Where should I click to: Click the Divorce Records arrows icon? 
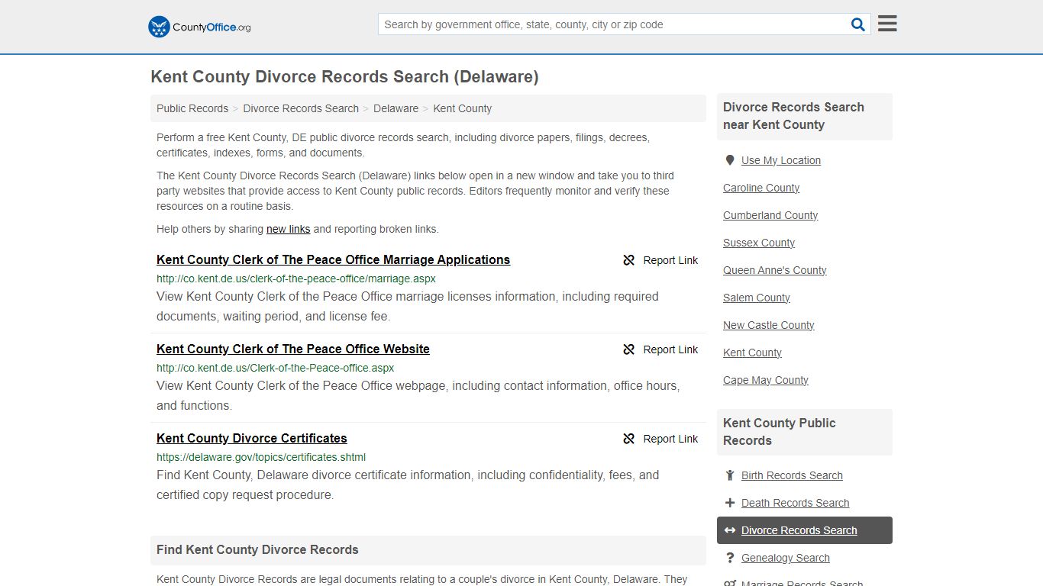(730, 530)
